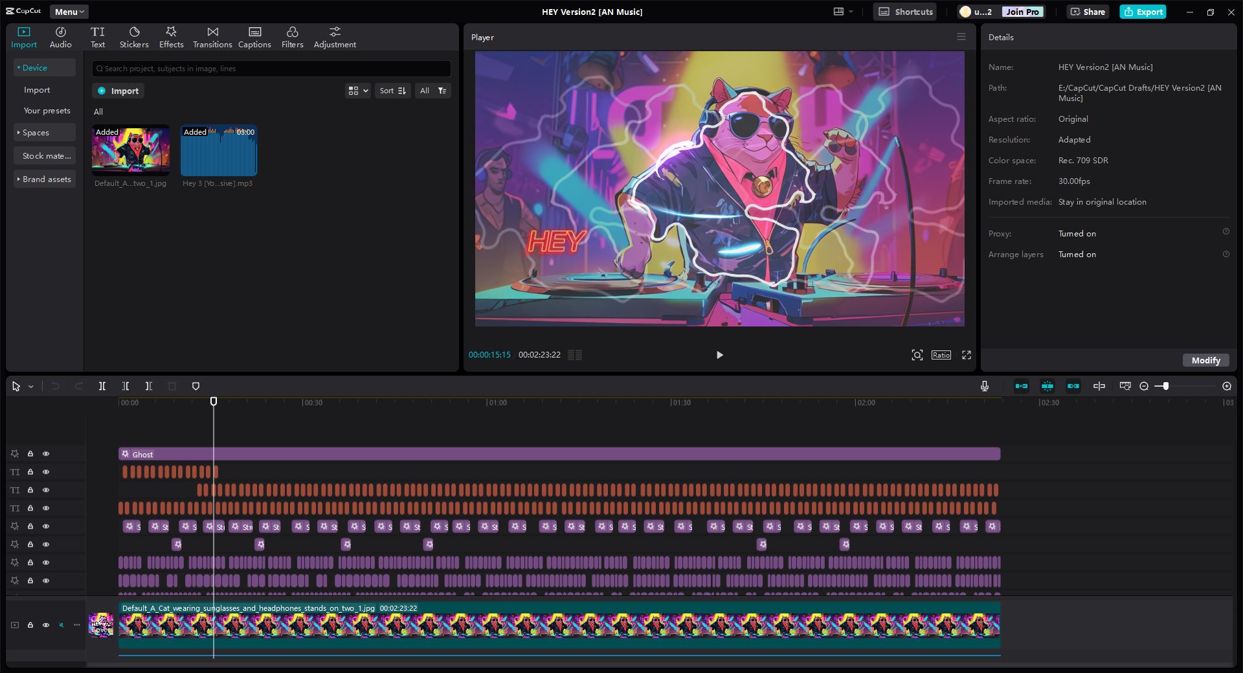
Task: Click the timeline zoom slider handle
Action: [x=1165, y=386]
